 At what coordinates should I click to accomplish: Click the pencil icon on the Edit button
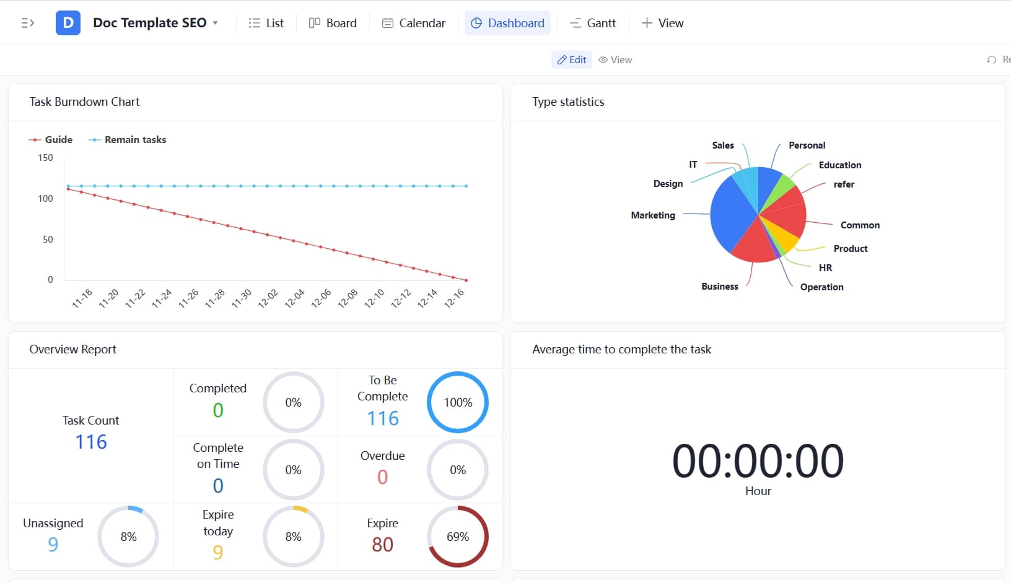click(x=561, y=59)
